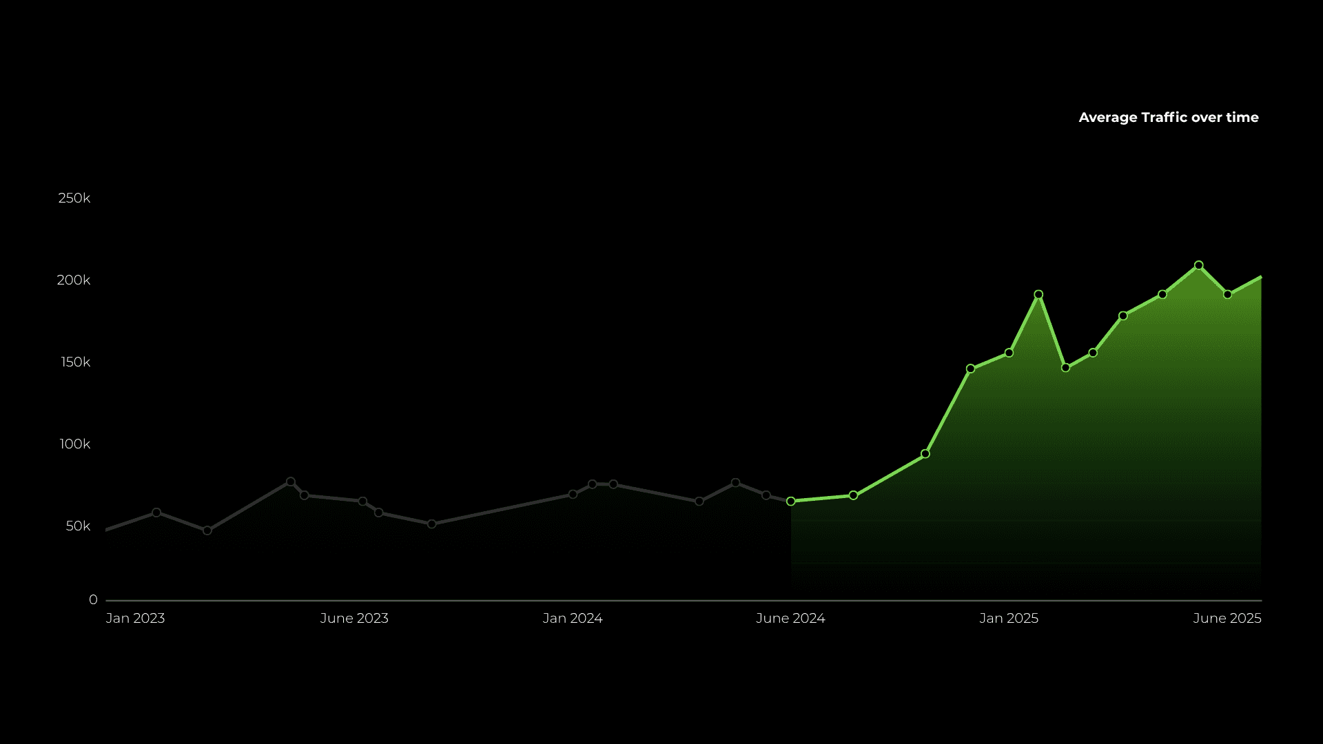This screenshot has height=744, width=1323.
Task: Click the highest green data point
Action: coord(1199,265)
